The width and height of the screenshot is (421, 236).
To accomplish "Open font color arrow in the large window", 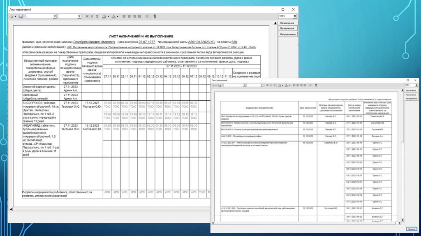I will click(117, 16).
